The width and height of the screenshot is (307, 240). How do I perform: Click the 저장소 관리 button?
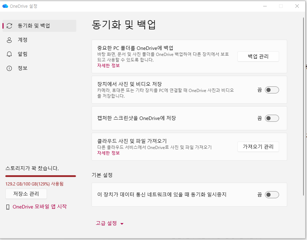click(26, 194)
